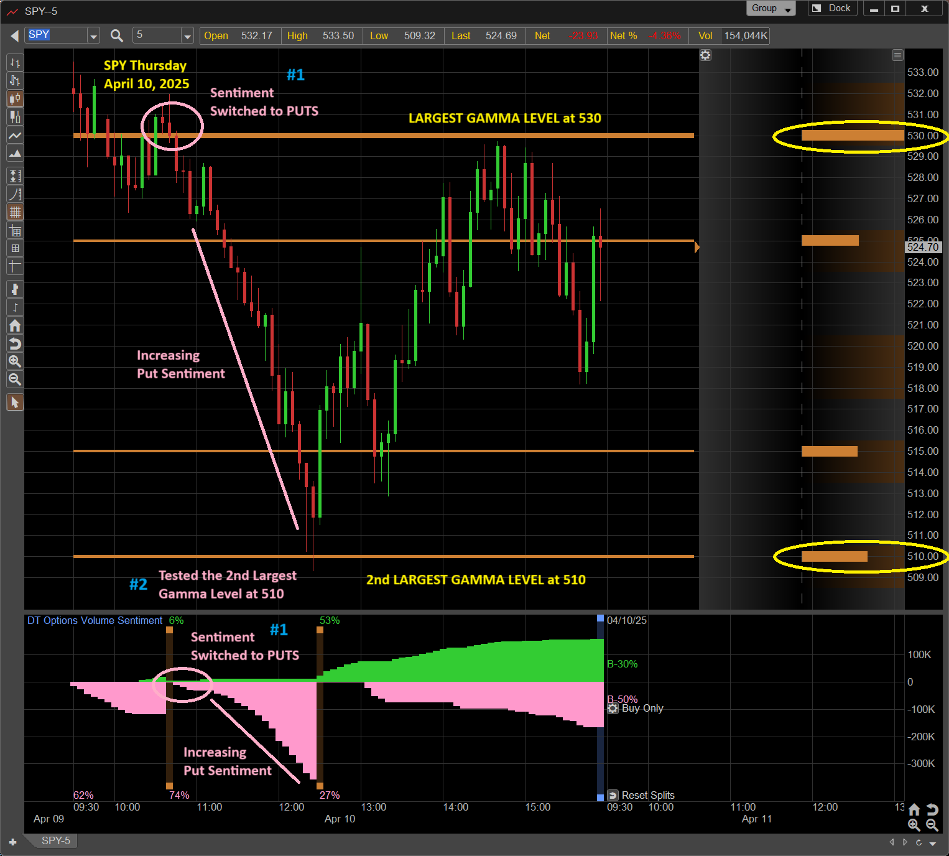This screenshot has width=949, height=856.
Task: Toggle the data table icon in toolbar
Action: click(15, 231)
